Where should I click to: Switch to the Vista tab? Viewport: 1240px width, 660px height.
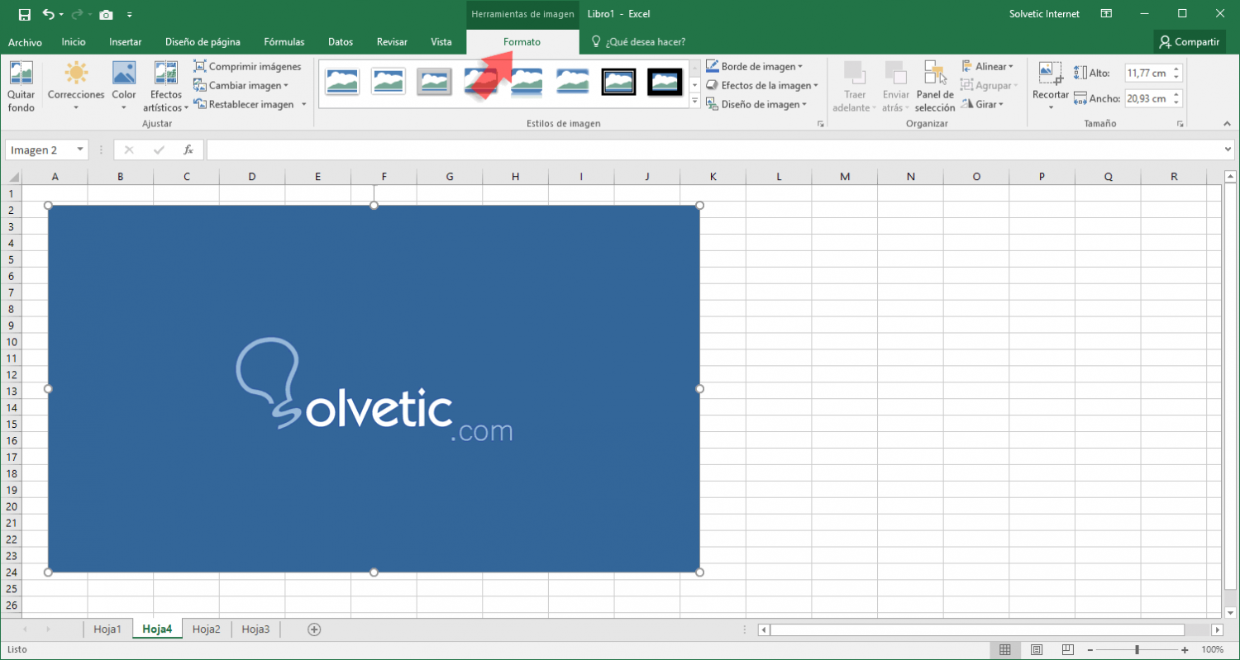point(441,42)
